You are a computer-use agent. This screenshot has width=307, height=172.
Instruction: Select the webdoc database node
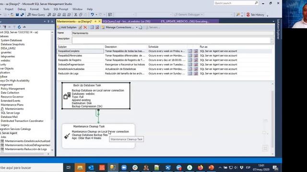click(5, 61)
